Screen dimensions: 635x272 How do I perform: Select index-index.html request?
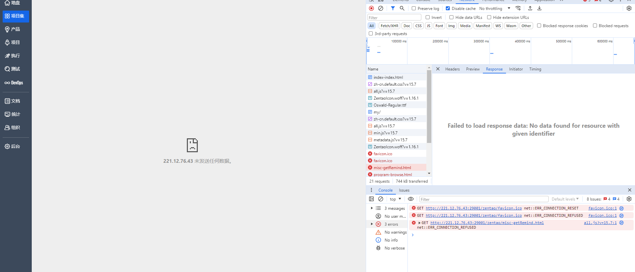coord(397,77)
